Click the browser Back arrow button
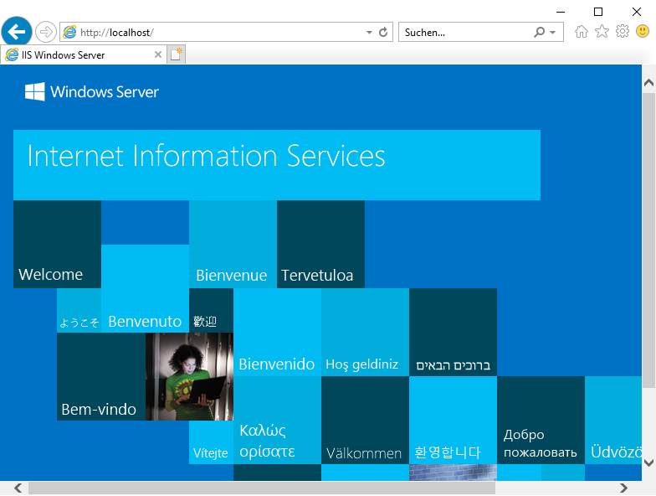Viewport: 656px width, 496px height. click(17, 32)
